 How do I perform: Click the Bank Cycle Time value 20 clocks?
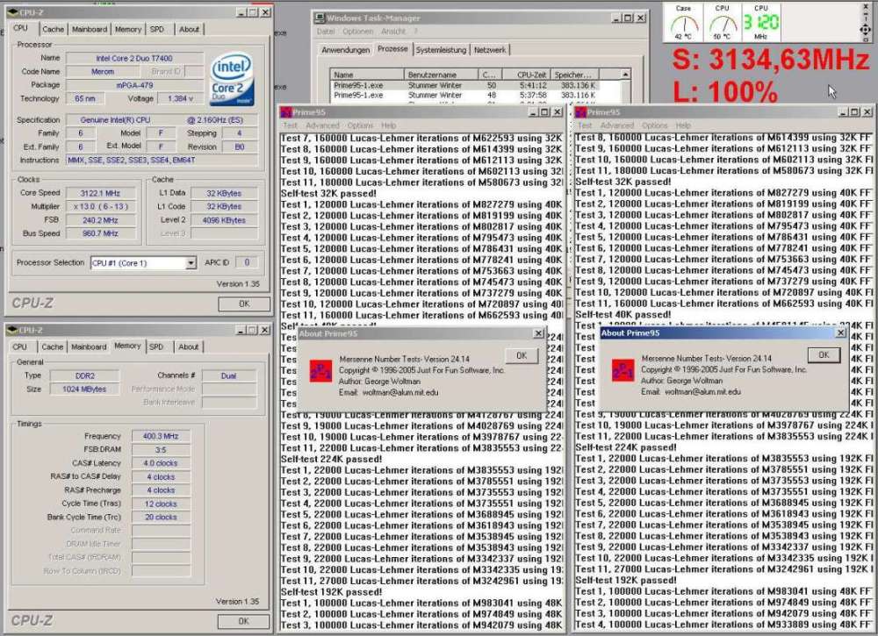(x=161, y=518)
